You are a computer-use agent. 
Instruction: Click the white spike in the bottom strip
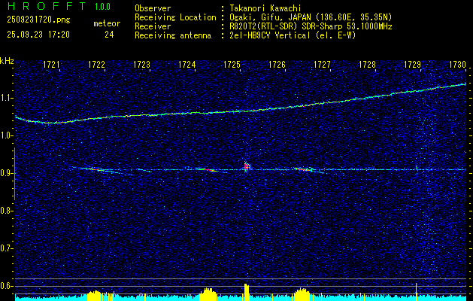coord(416,290)
